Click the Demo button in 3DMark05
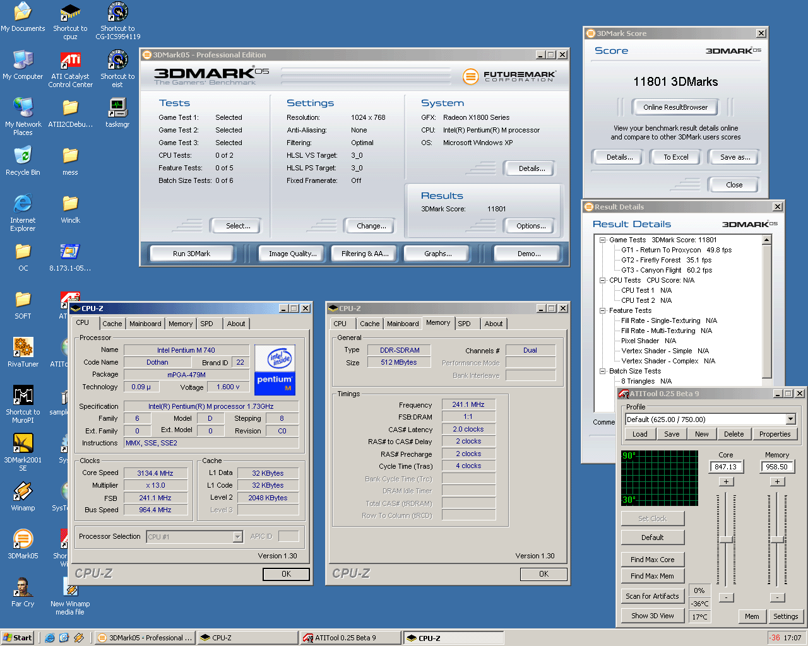Viewport: 808px width, 646px height. (x=529, y=254)
